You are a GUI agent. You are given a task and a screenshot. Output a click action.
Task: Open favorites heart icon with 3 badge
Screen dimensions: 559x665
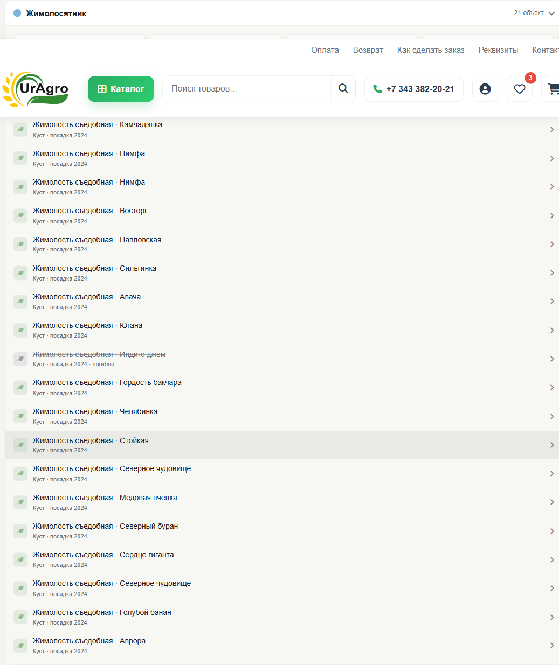click(x=520, y=89)
